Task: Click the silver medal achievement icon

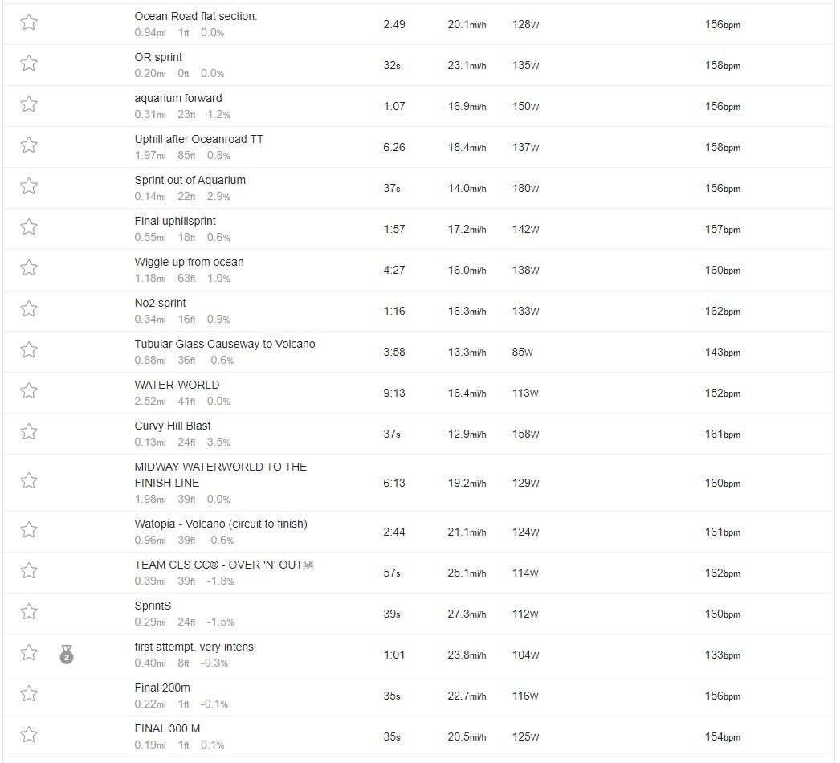Action: click(x=67, y=655)
